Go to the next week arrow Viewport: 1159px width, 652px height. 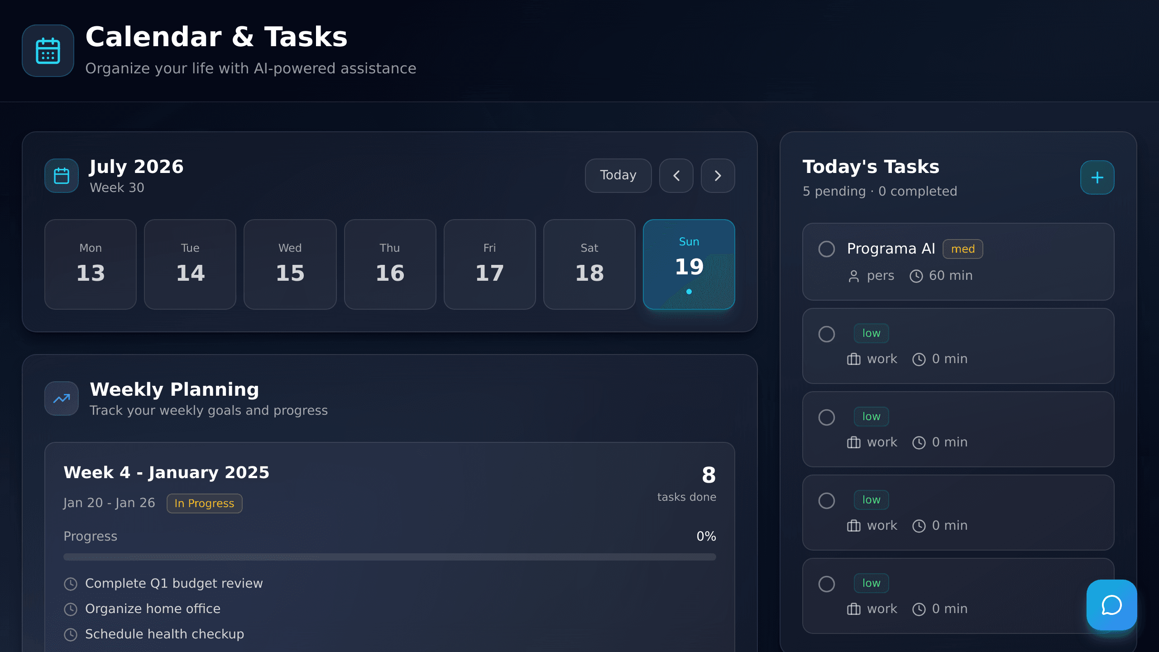(x=718, y=176)
